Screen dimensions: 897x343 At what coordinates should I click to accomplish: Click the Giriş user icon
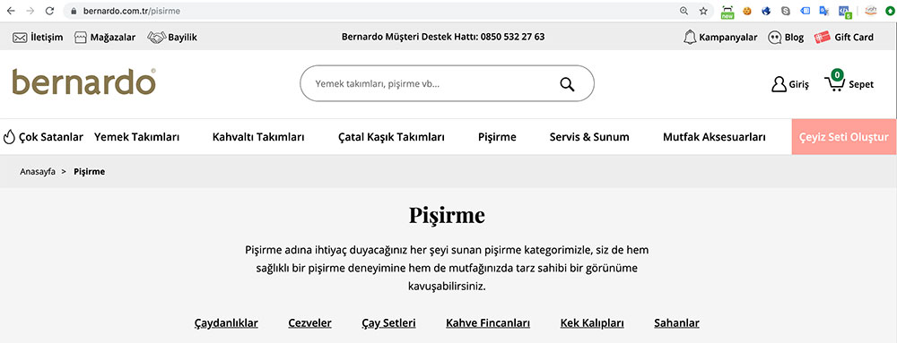(x=779, y=84)
